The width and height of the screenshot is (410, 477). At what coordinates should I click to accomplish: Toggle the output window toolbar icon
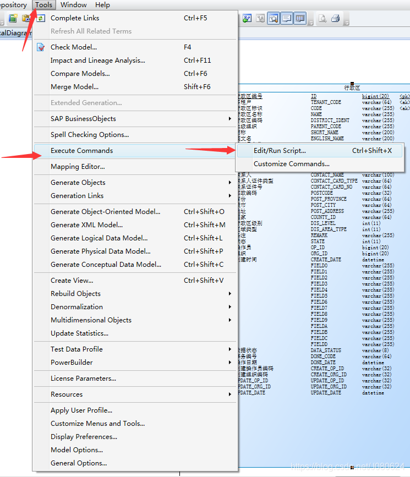[x=286, y=19]
